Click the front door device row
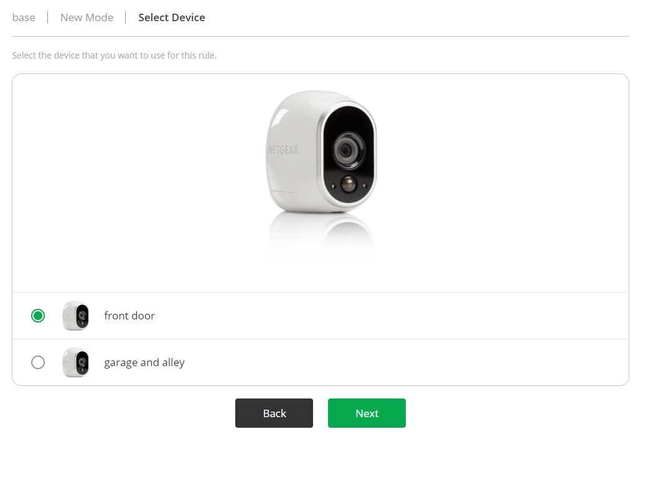Image resolution: width=666 pixels, height=490 pixels. (x=321, y=315)
